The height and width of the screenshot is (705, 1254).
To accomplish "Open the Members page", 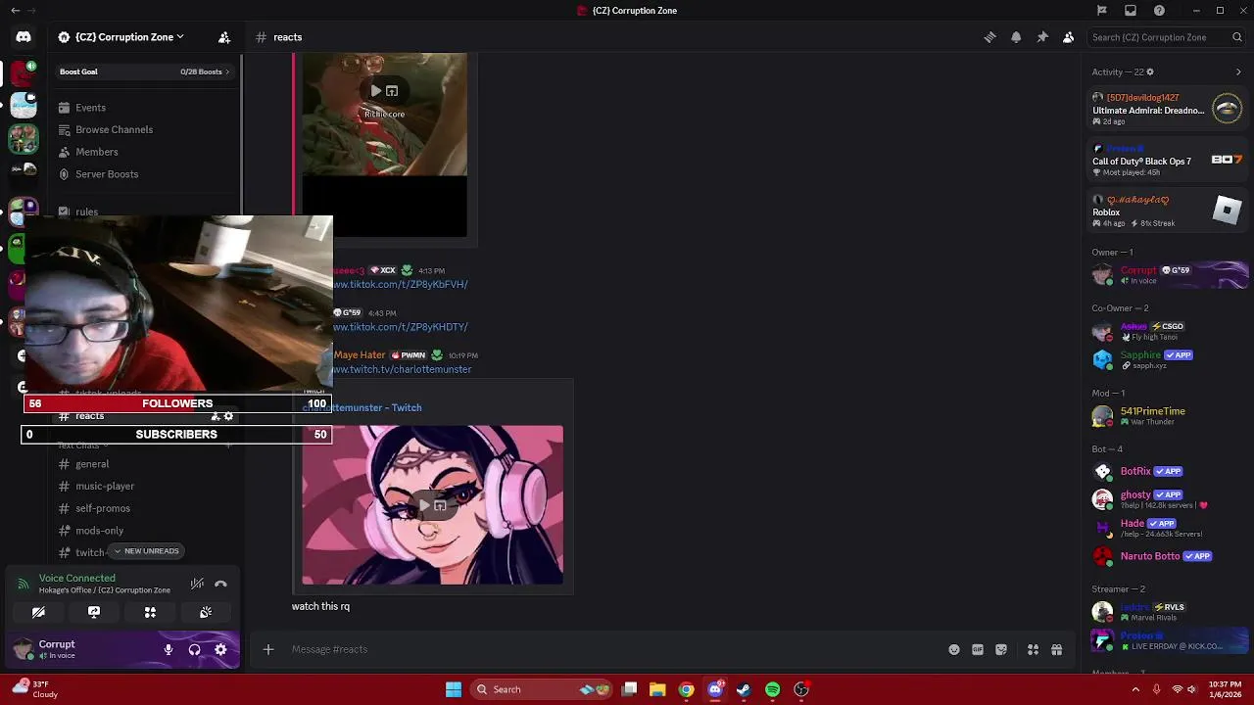I will (96, 152).
